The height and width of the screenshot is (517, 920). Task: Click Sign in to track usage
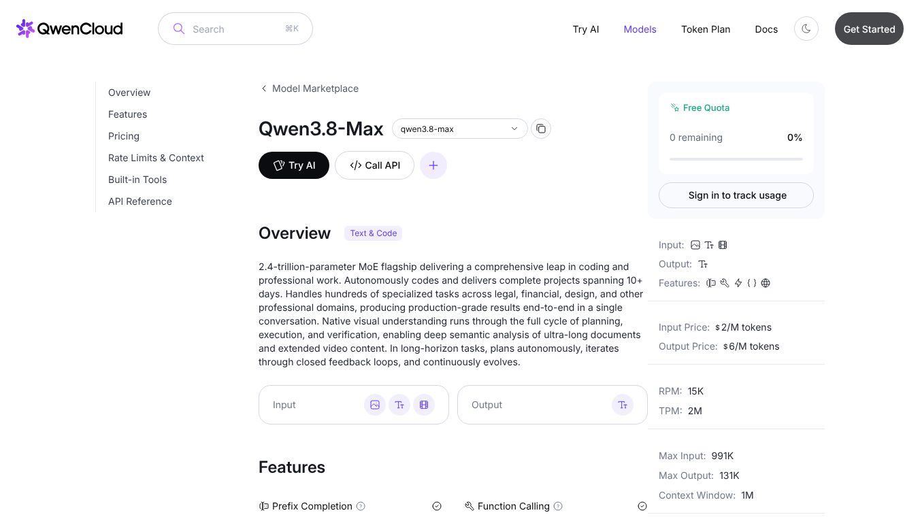coord(736,195)
